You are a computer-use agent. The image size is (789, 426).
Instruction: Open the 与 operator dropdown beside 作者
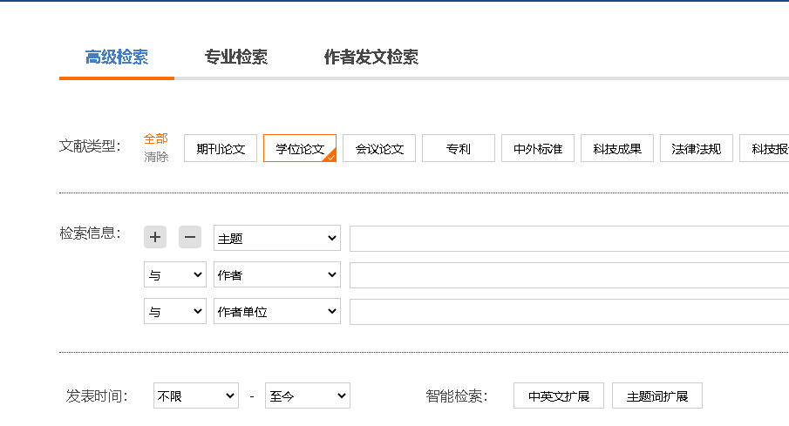(x=175, y=274)
